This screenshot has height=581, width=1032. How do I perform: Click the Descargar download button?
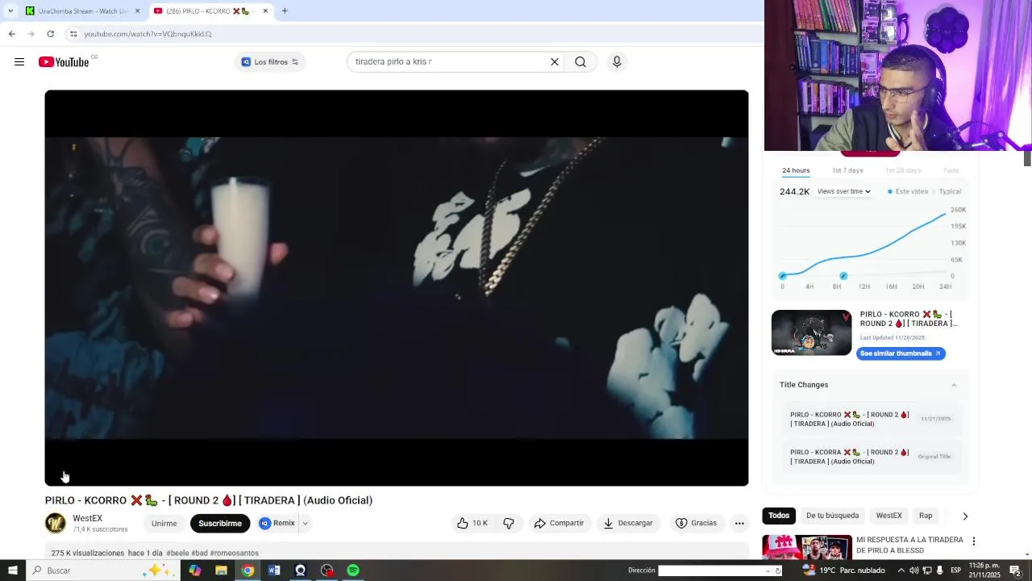628,523
